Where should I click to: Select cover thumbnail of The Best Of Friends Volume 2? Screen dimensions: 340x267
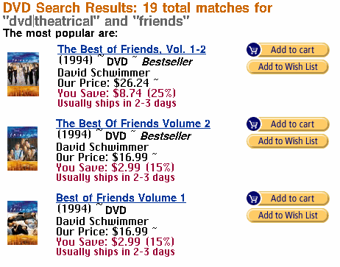(22, 149)
